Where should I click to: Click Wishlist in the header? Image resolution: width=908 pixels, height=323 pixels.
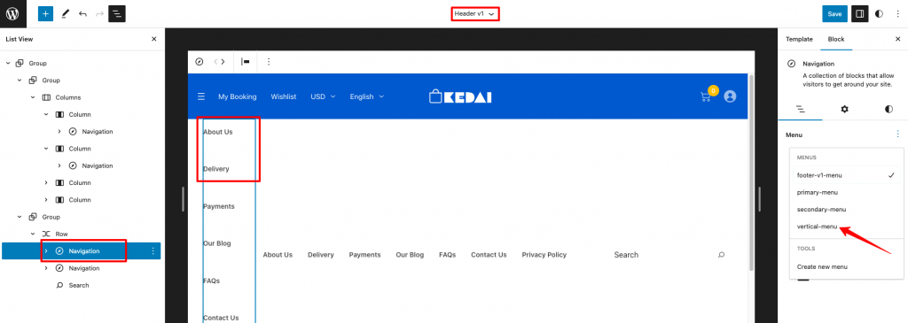(284, 96)
